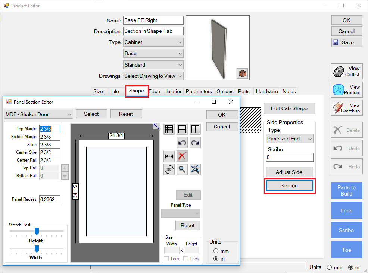Viewport: 368px width, 273px height.
Task: Click the vertical split section icon
Action: click(195, 129)
